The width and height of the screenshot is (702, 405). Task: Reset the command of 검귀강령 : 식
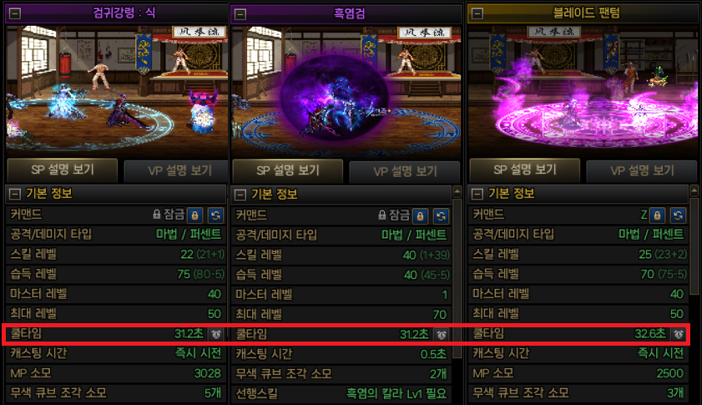pos(216,215)
